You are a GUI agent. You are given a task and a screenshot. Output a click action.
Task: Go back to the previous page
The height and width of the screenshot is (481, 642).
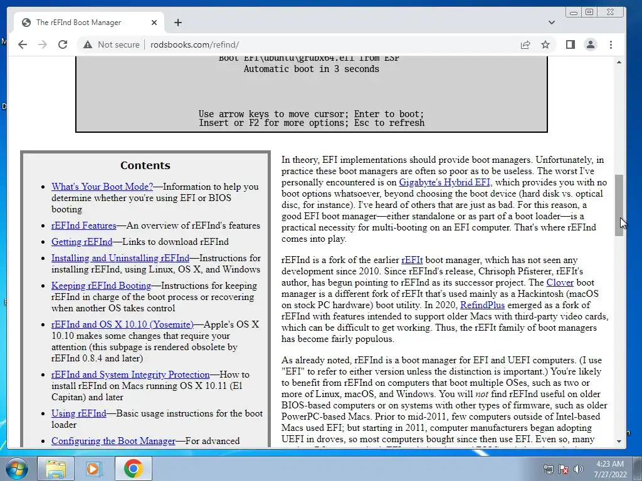pos(23,44)
